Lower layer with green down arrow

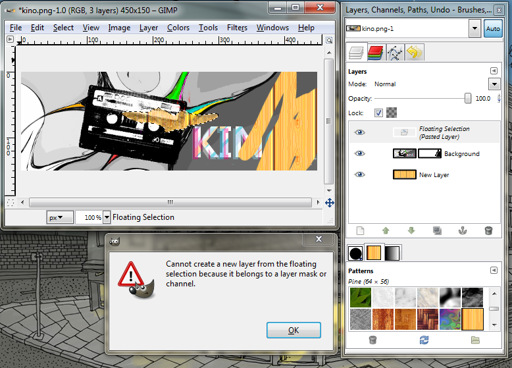pyautogui.click(x=411, y=231)
